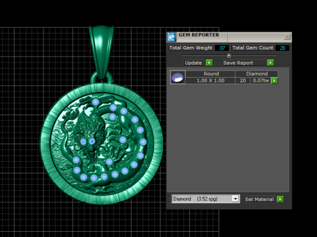This screenshot has height=237, width=317.
Task: Click the Total Gem Count value field
Action: [x=283, y=48]
